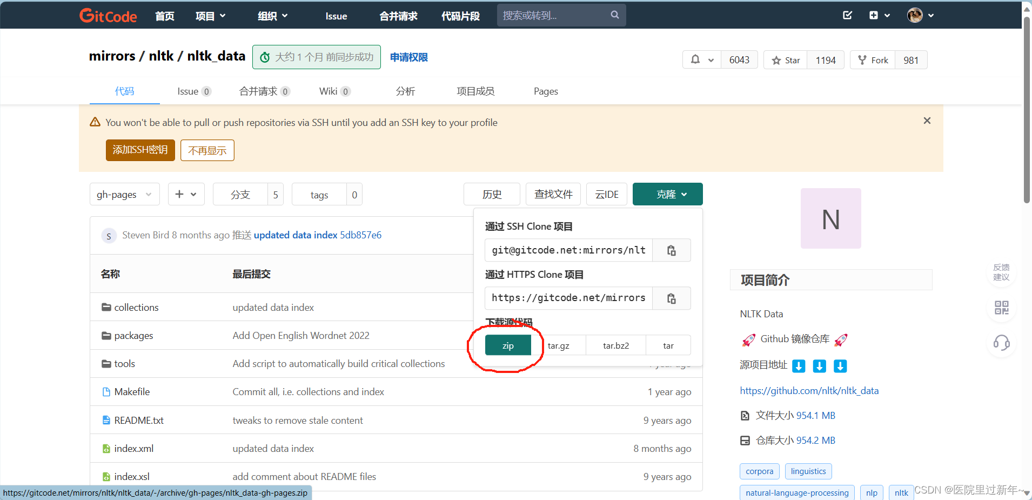Click the 添加SSH密钥 button
Viewport: 1032px width, 500px height.
(x=140, y=150)
